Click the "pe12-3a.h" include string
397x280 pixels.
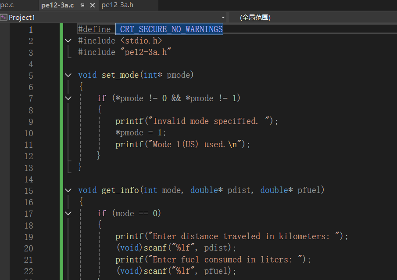[146, 52]
